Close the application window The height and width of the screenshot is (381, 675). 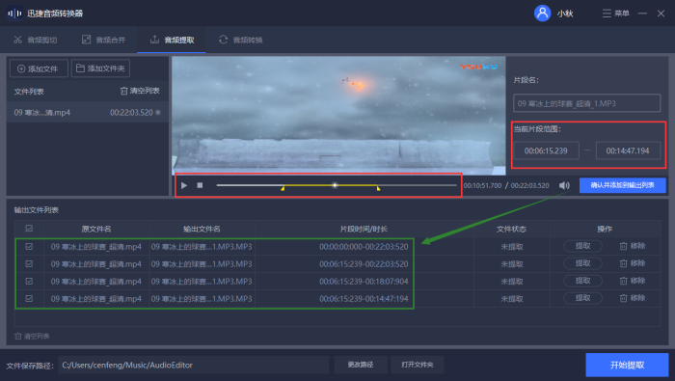click(661, 14)
